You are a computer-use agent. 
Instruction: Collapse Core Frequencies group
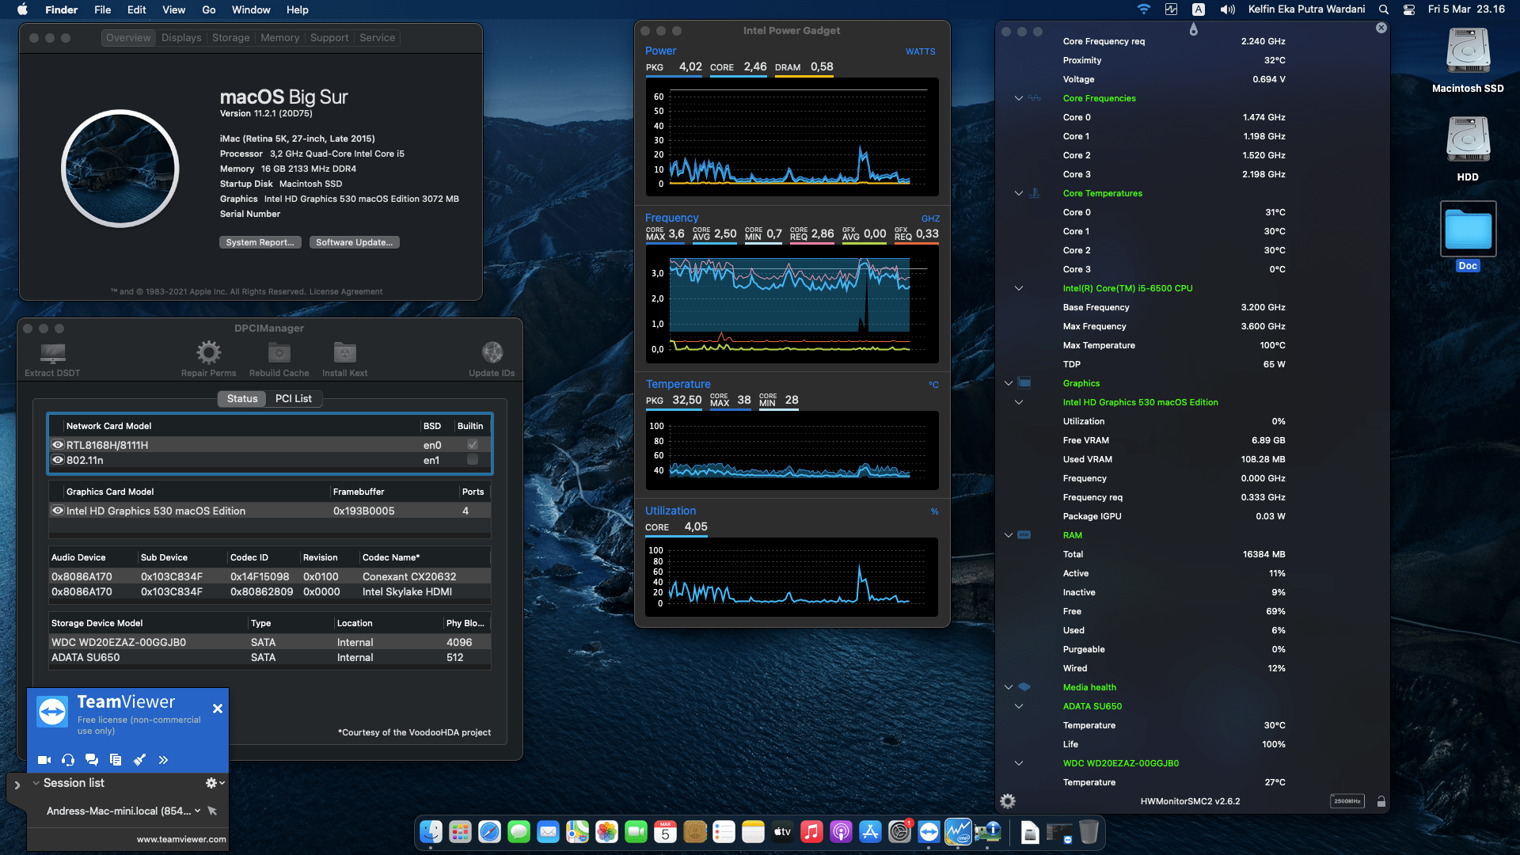tap(1019, 98)
